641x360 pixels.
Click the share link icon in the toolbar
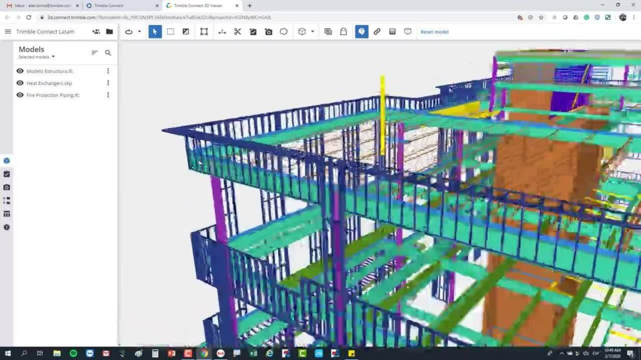[x=376, y=32]
